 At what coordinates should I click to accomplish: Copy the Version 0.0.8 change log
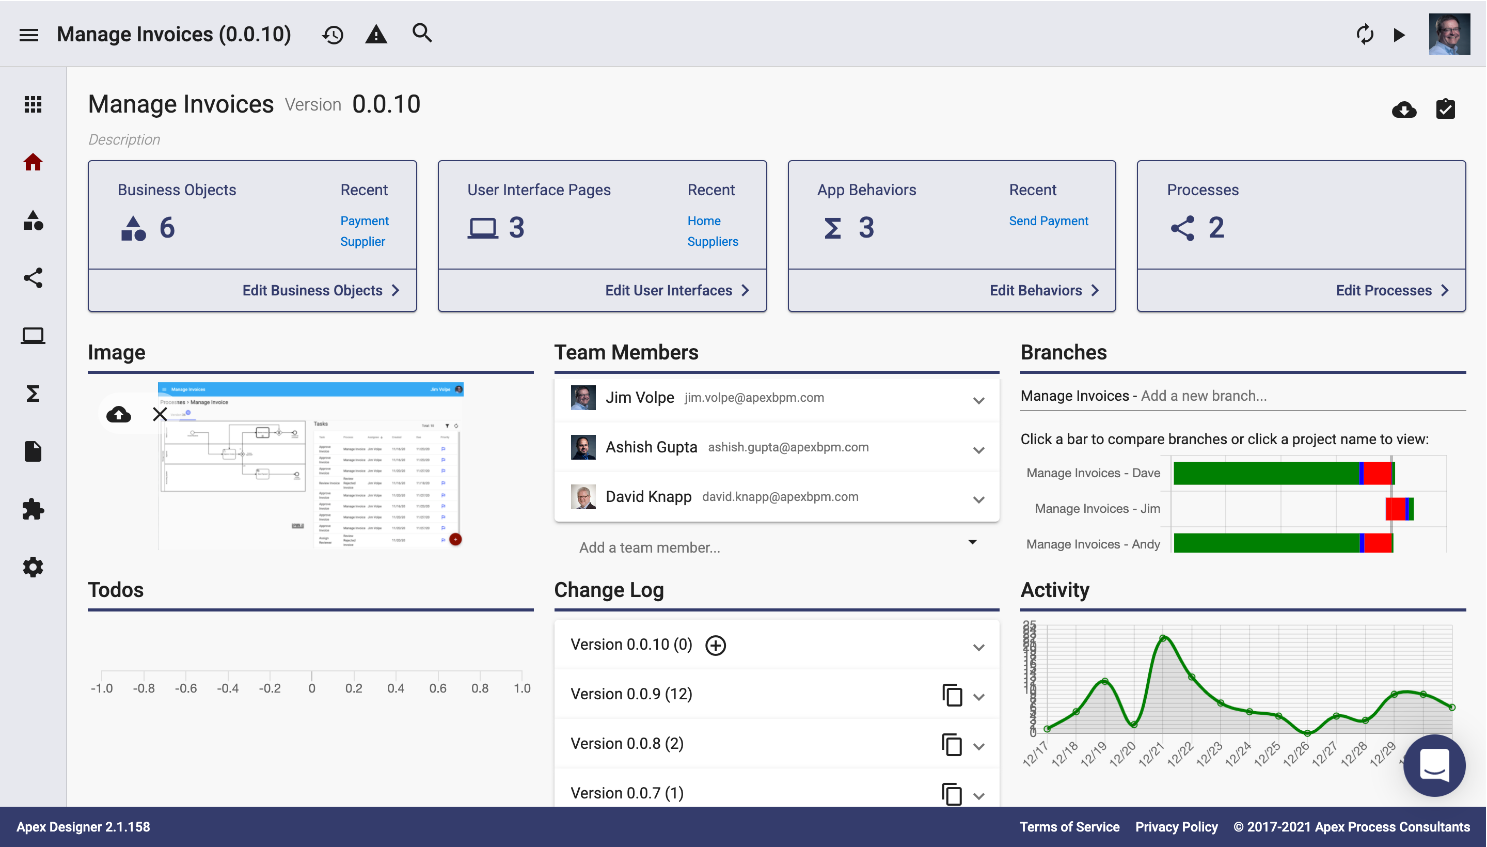point(952,744)
